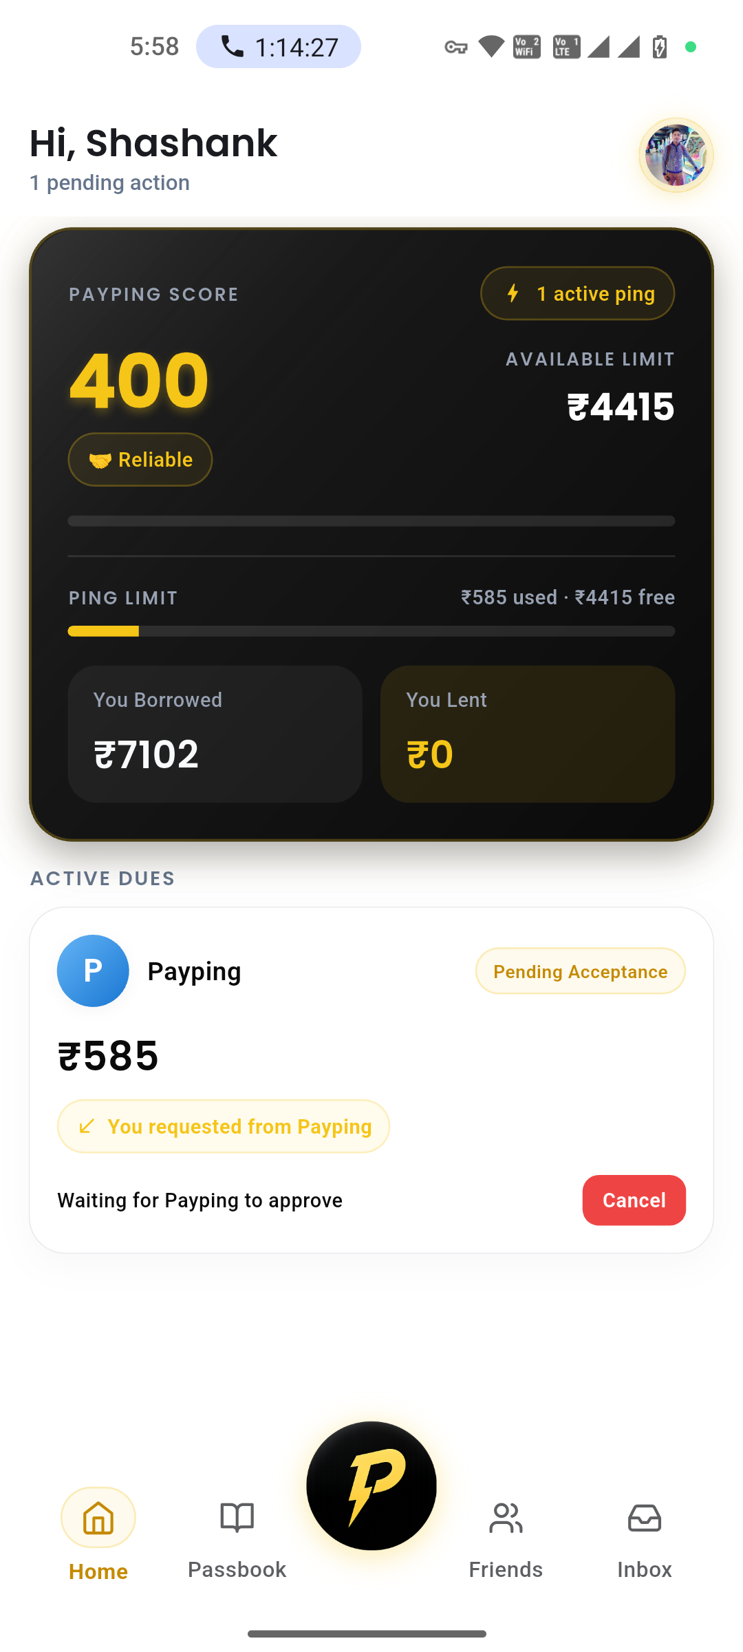This screenshot has width=743, height=1652.
Task: Open the You Lent ₹0 card
Action: coord(528,734)
